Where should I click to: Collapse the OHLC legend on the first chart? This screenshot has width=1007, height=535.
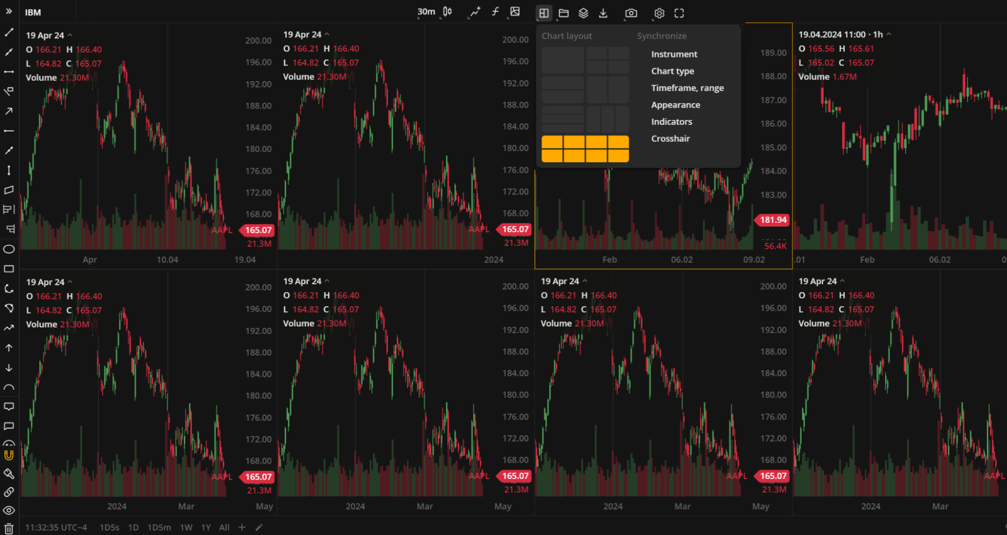(x=70, y=35)
